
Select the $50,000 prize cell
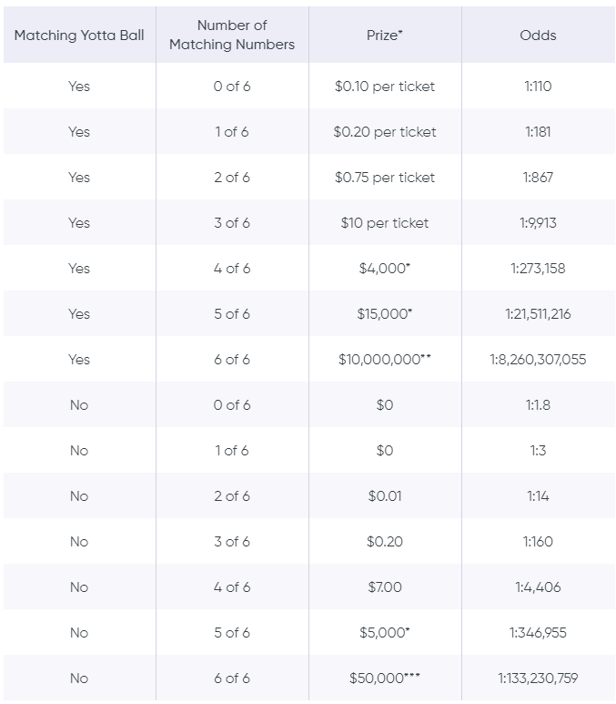pos(385,678)
